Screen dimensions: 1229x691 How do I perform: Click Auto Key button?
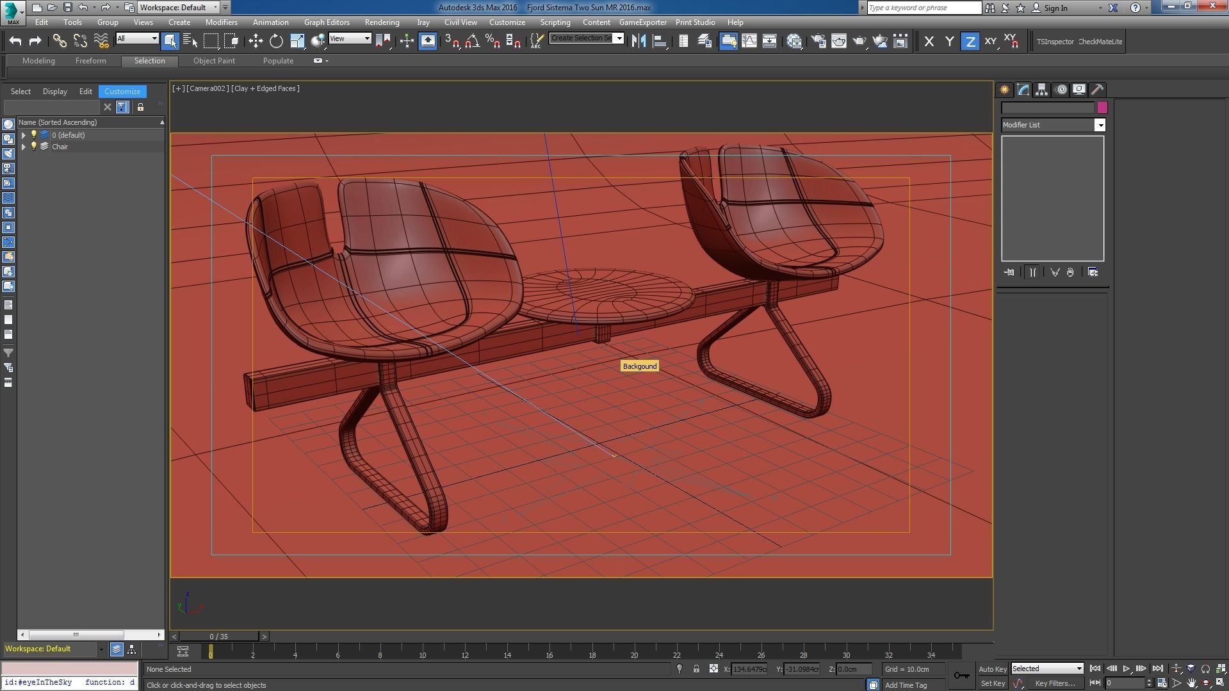pyautogui.click(x=993, y=669)
